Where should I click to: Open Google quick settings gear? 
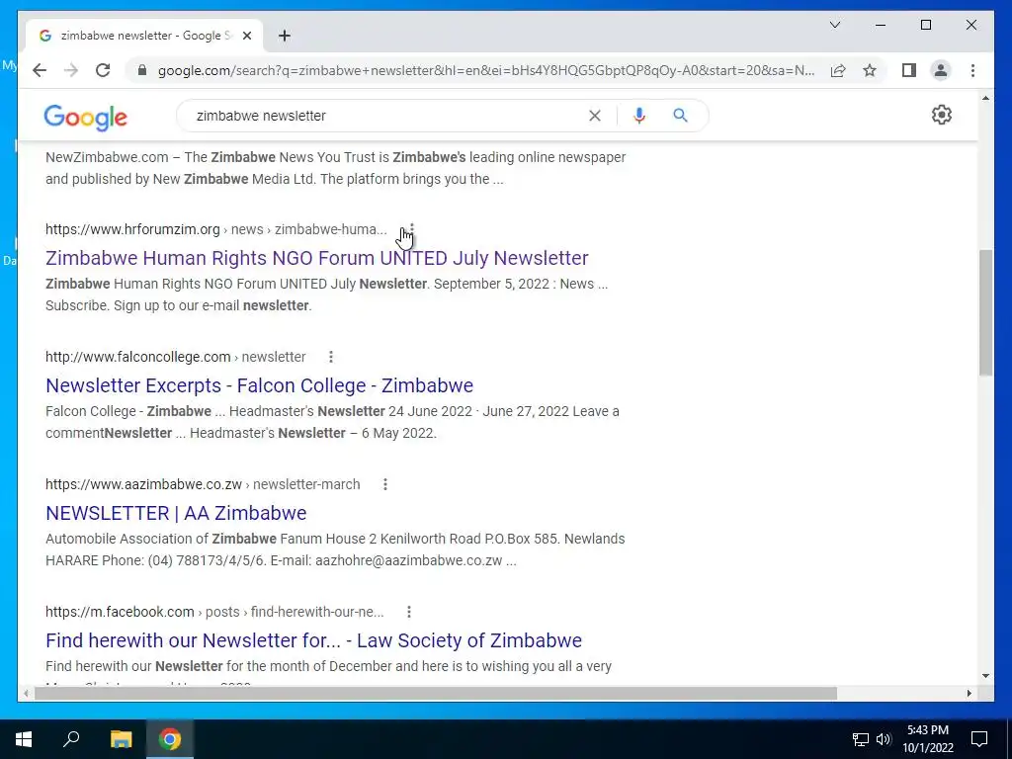point(941,115)
